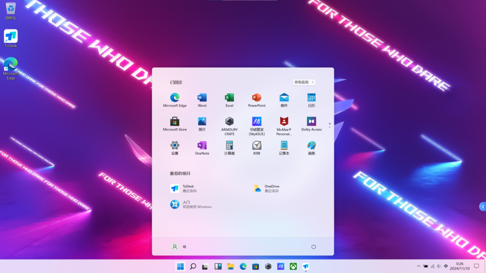Open File Explorer from the taskbar

pos(231,266)
